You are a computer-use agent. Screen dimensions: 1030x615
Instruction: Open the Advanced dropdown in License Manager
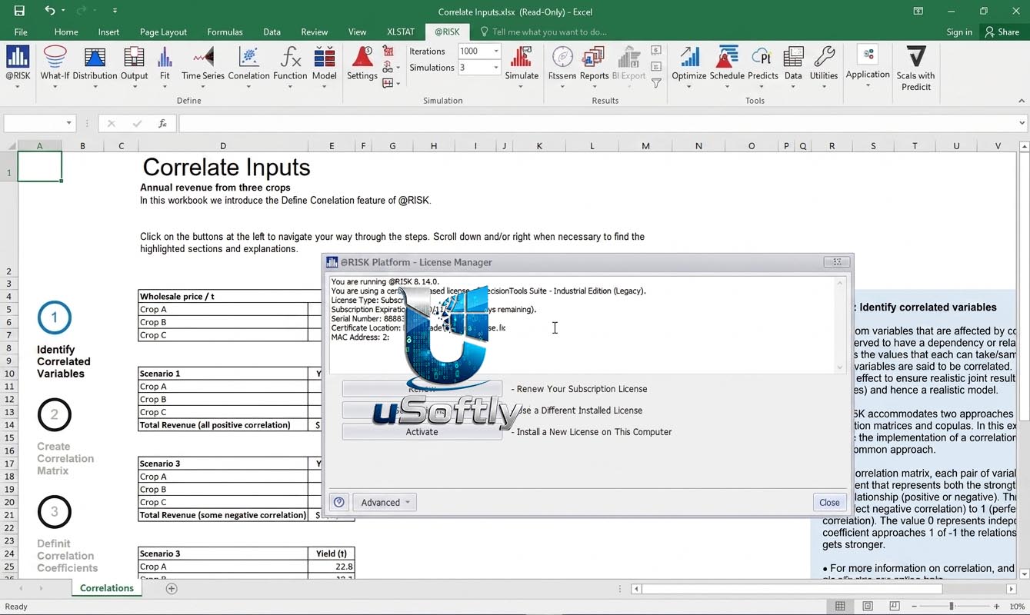(x=384, y=502)
